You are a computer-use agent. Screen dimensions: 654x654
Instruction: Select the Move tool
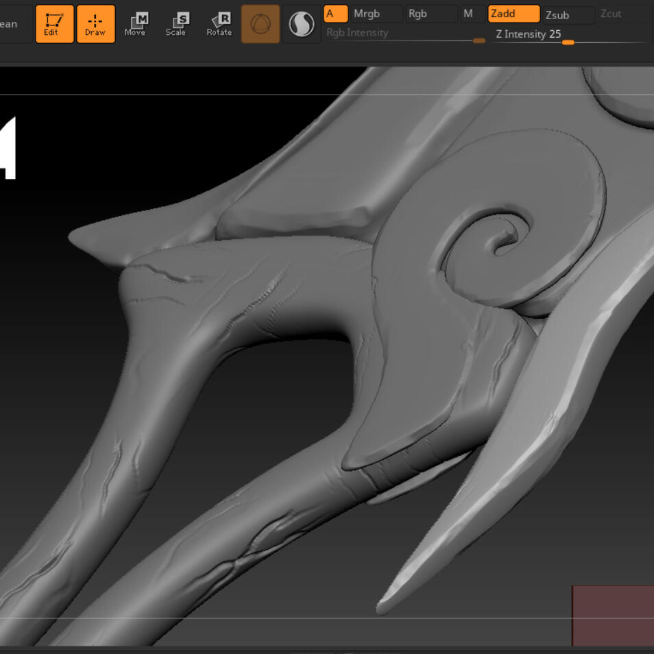coord(136,24)
